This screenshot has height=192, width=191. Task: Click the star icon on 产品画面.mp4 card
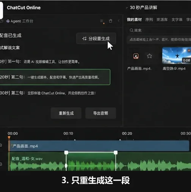tap(149, 56)
